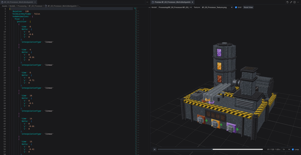Click line number 1 in gutter
Viewport: 301px width, 155px height.
pyautogui.click(x=5, y=9)
